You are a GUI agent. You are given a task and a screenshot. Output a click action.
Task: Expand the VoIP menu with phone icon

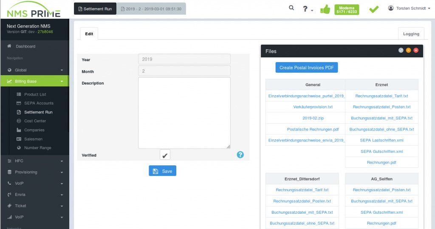35,184
